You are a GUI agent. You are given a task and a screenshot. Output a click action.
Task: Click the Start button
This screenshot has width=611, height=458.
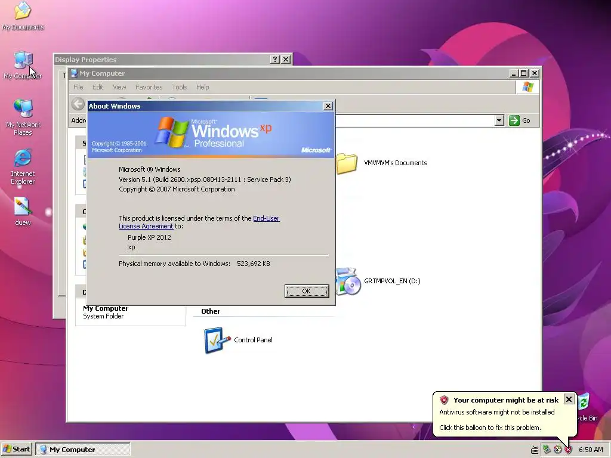tap(16, 449)
